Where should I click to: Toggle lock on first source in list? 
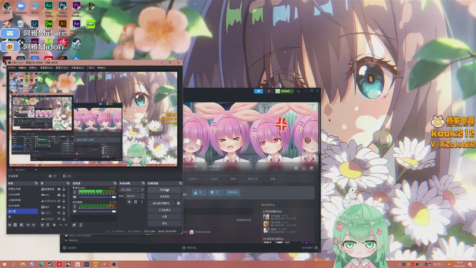(64, 189)
